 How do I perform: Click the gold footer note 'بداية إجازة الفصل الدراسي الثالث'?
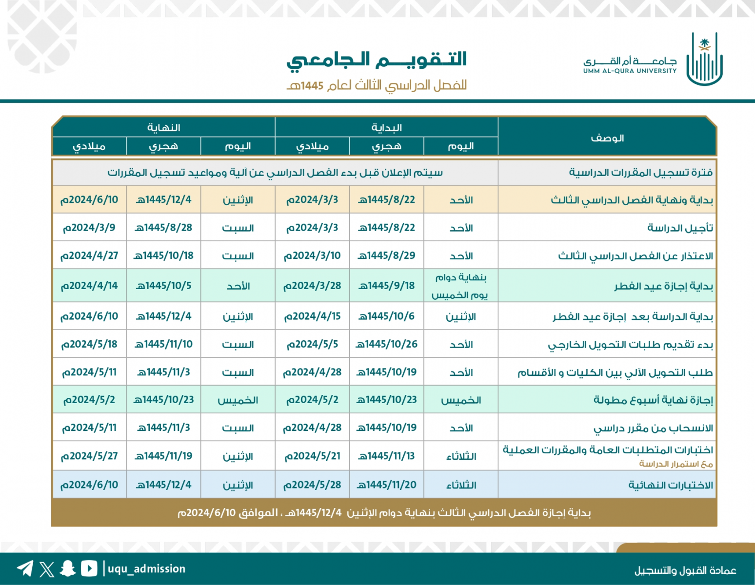[384, 513]
